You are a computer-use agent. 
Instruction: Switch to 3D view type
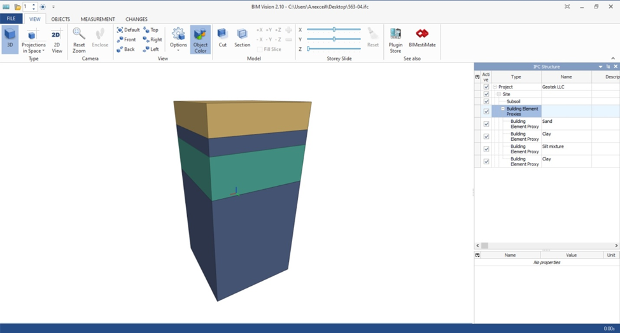tap(10, 39)
